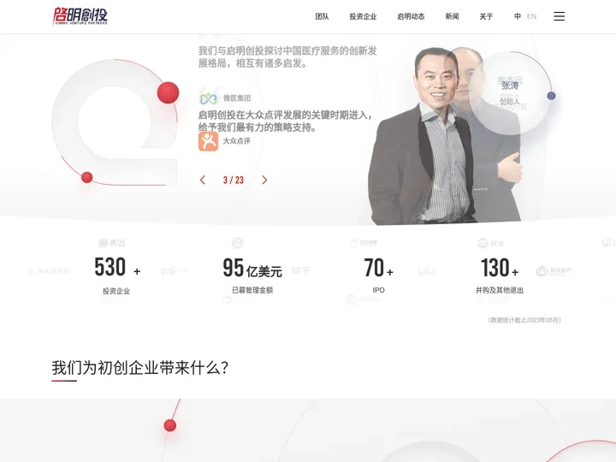The width and height of the screenshot is (616, 462).
Task: Click the 张涛 founder name bubble
Action: pyautogui.click(x=510, y=93)
